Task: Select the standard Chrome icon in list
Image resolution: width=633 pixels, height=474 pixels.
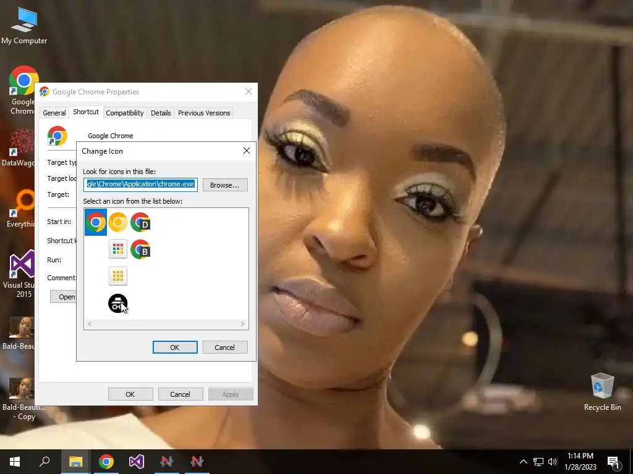Action: coord(96,222)
